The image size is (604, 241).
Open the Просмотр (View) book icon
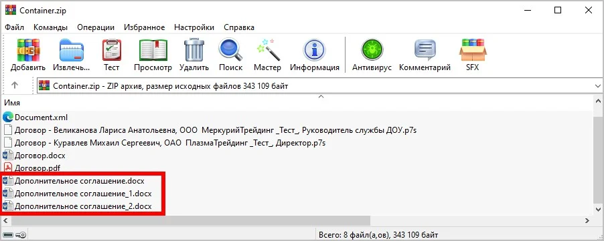coord(153,49)
